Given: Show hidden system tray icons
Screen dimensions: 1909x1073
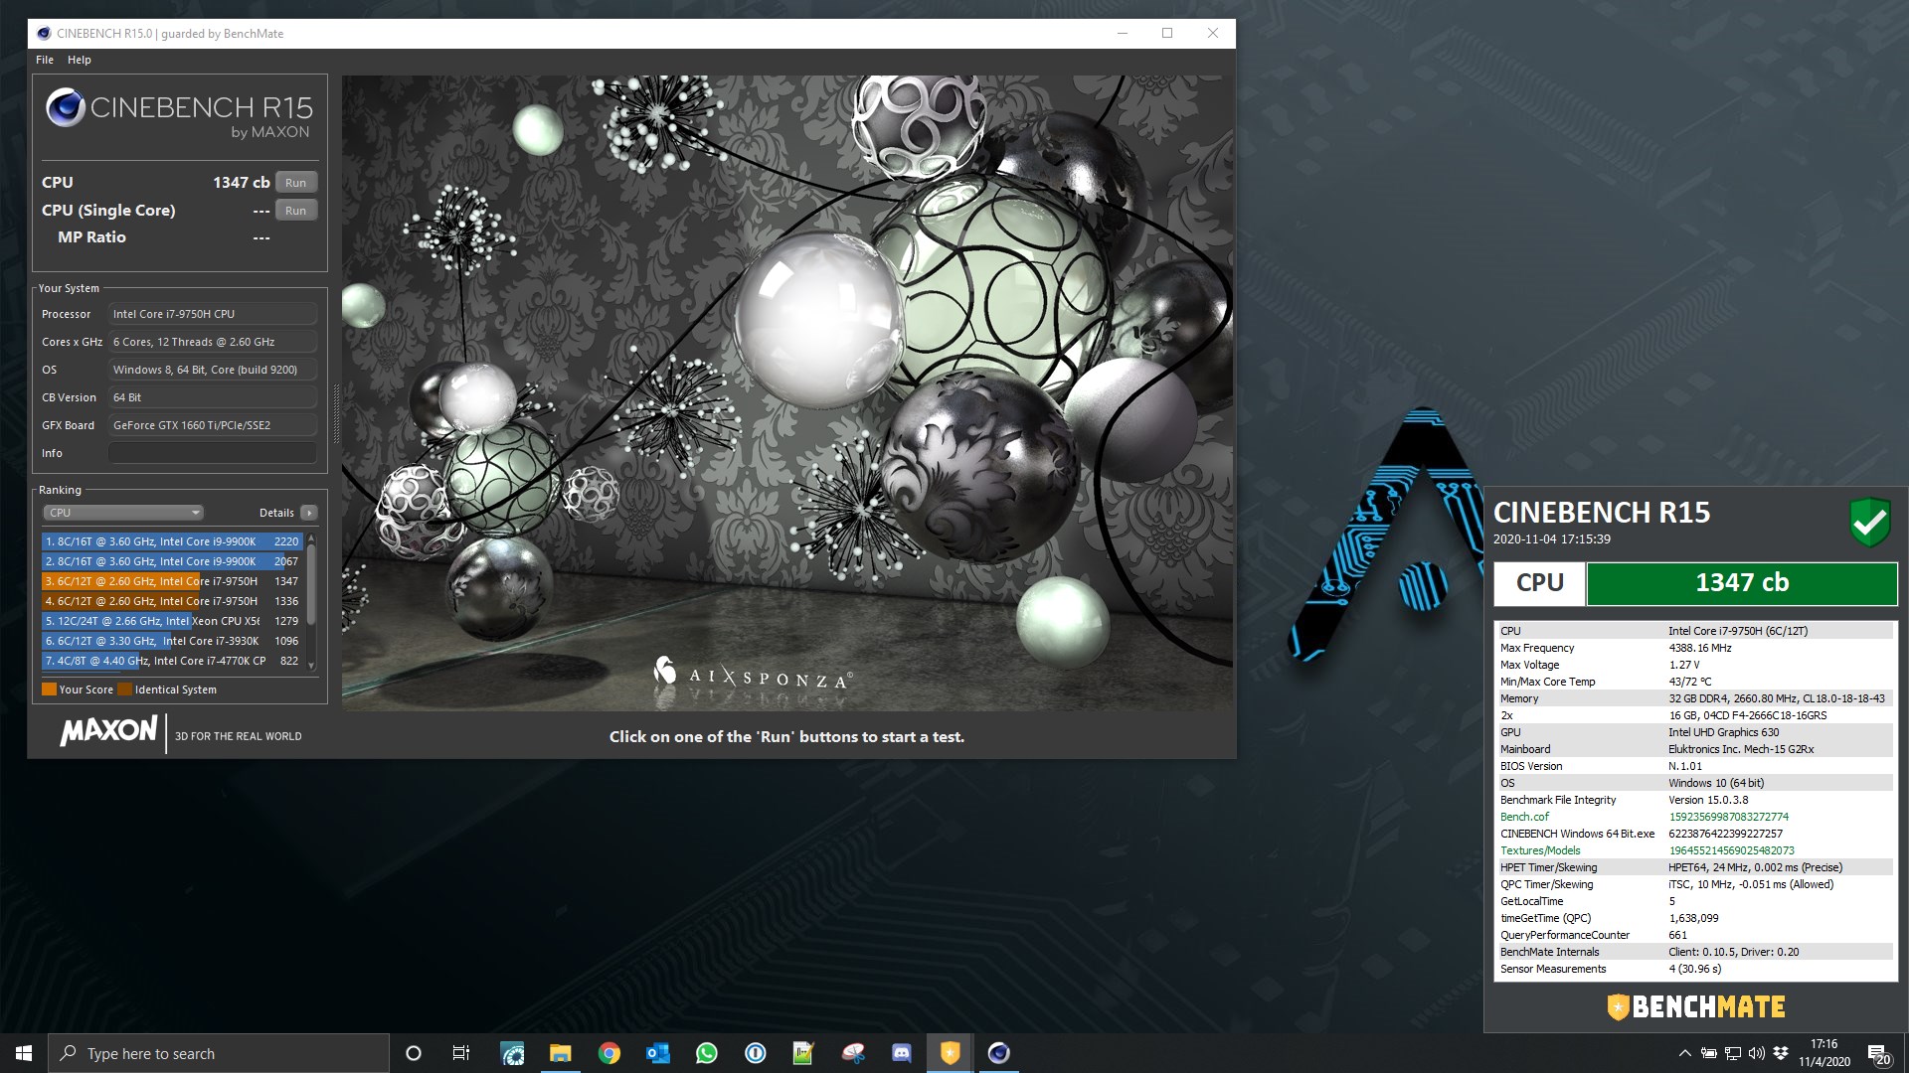Looking at the screenshot, I should [1684, 1053].
